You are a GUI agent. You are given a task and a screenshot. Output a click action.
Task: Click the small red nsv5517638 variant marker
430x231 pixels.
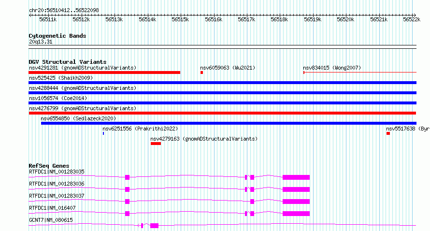click(388, 133)
